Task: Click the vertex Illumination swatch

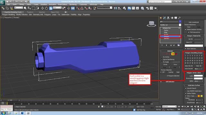Action: coord(198,78)
